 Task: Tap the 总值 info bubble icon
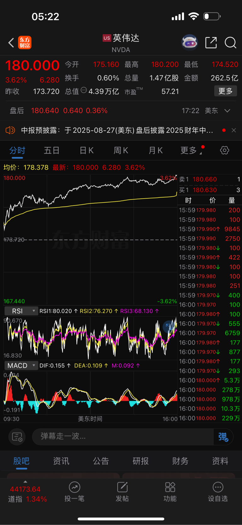click(84, 90)
